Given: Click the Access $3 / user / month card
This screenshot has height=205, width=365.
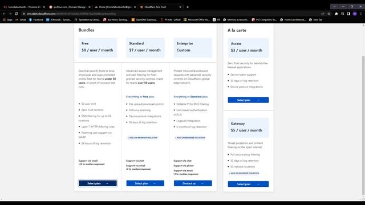Looking at the screenshot, I should point(248,48).
